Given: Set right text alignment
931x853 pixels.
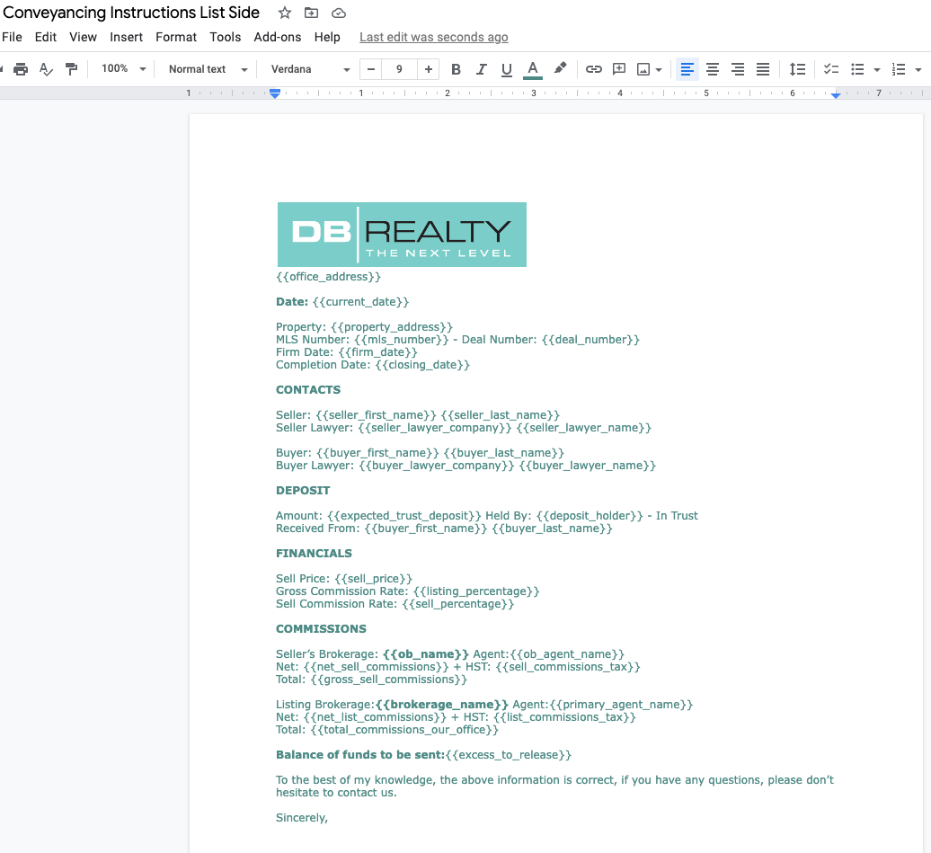Looking at the screenshot, I should coord(738,69).
